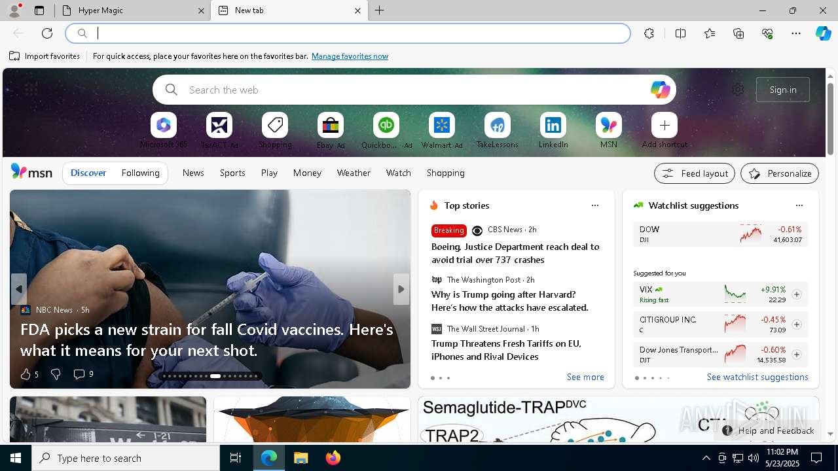Viewport: 838px width, 471px height.
Task: Open Top stories options menu
Action: click(595, 205)
